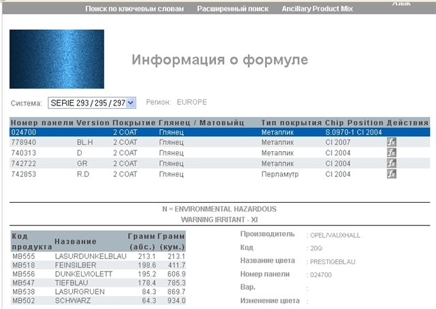The height and width of the screenshot is (309, 436).
Task: Click the Код продукта column header
Action: (28, 241)
